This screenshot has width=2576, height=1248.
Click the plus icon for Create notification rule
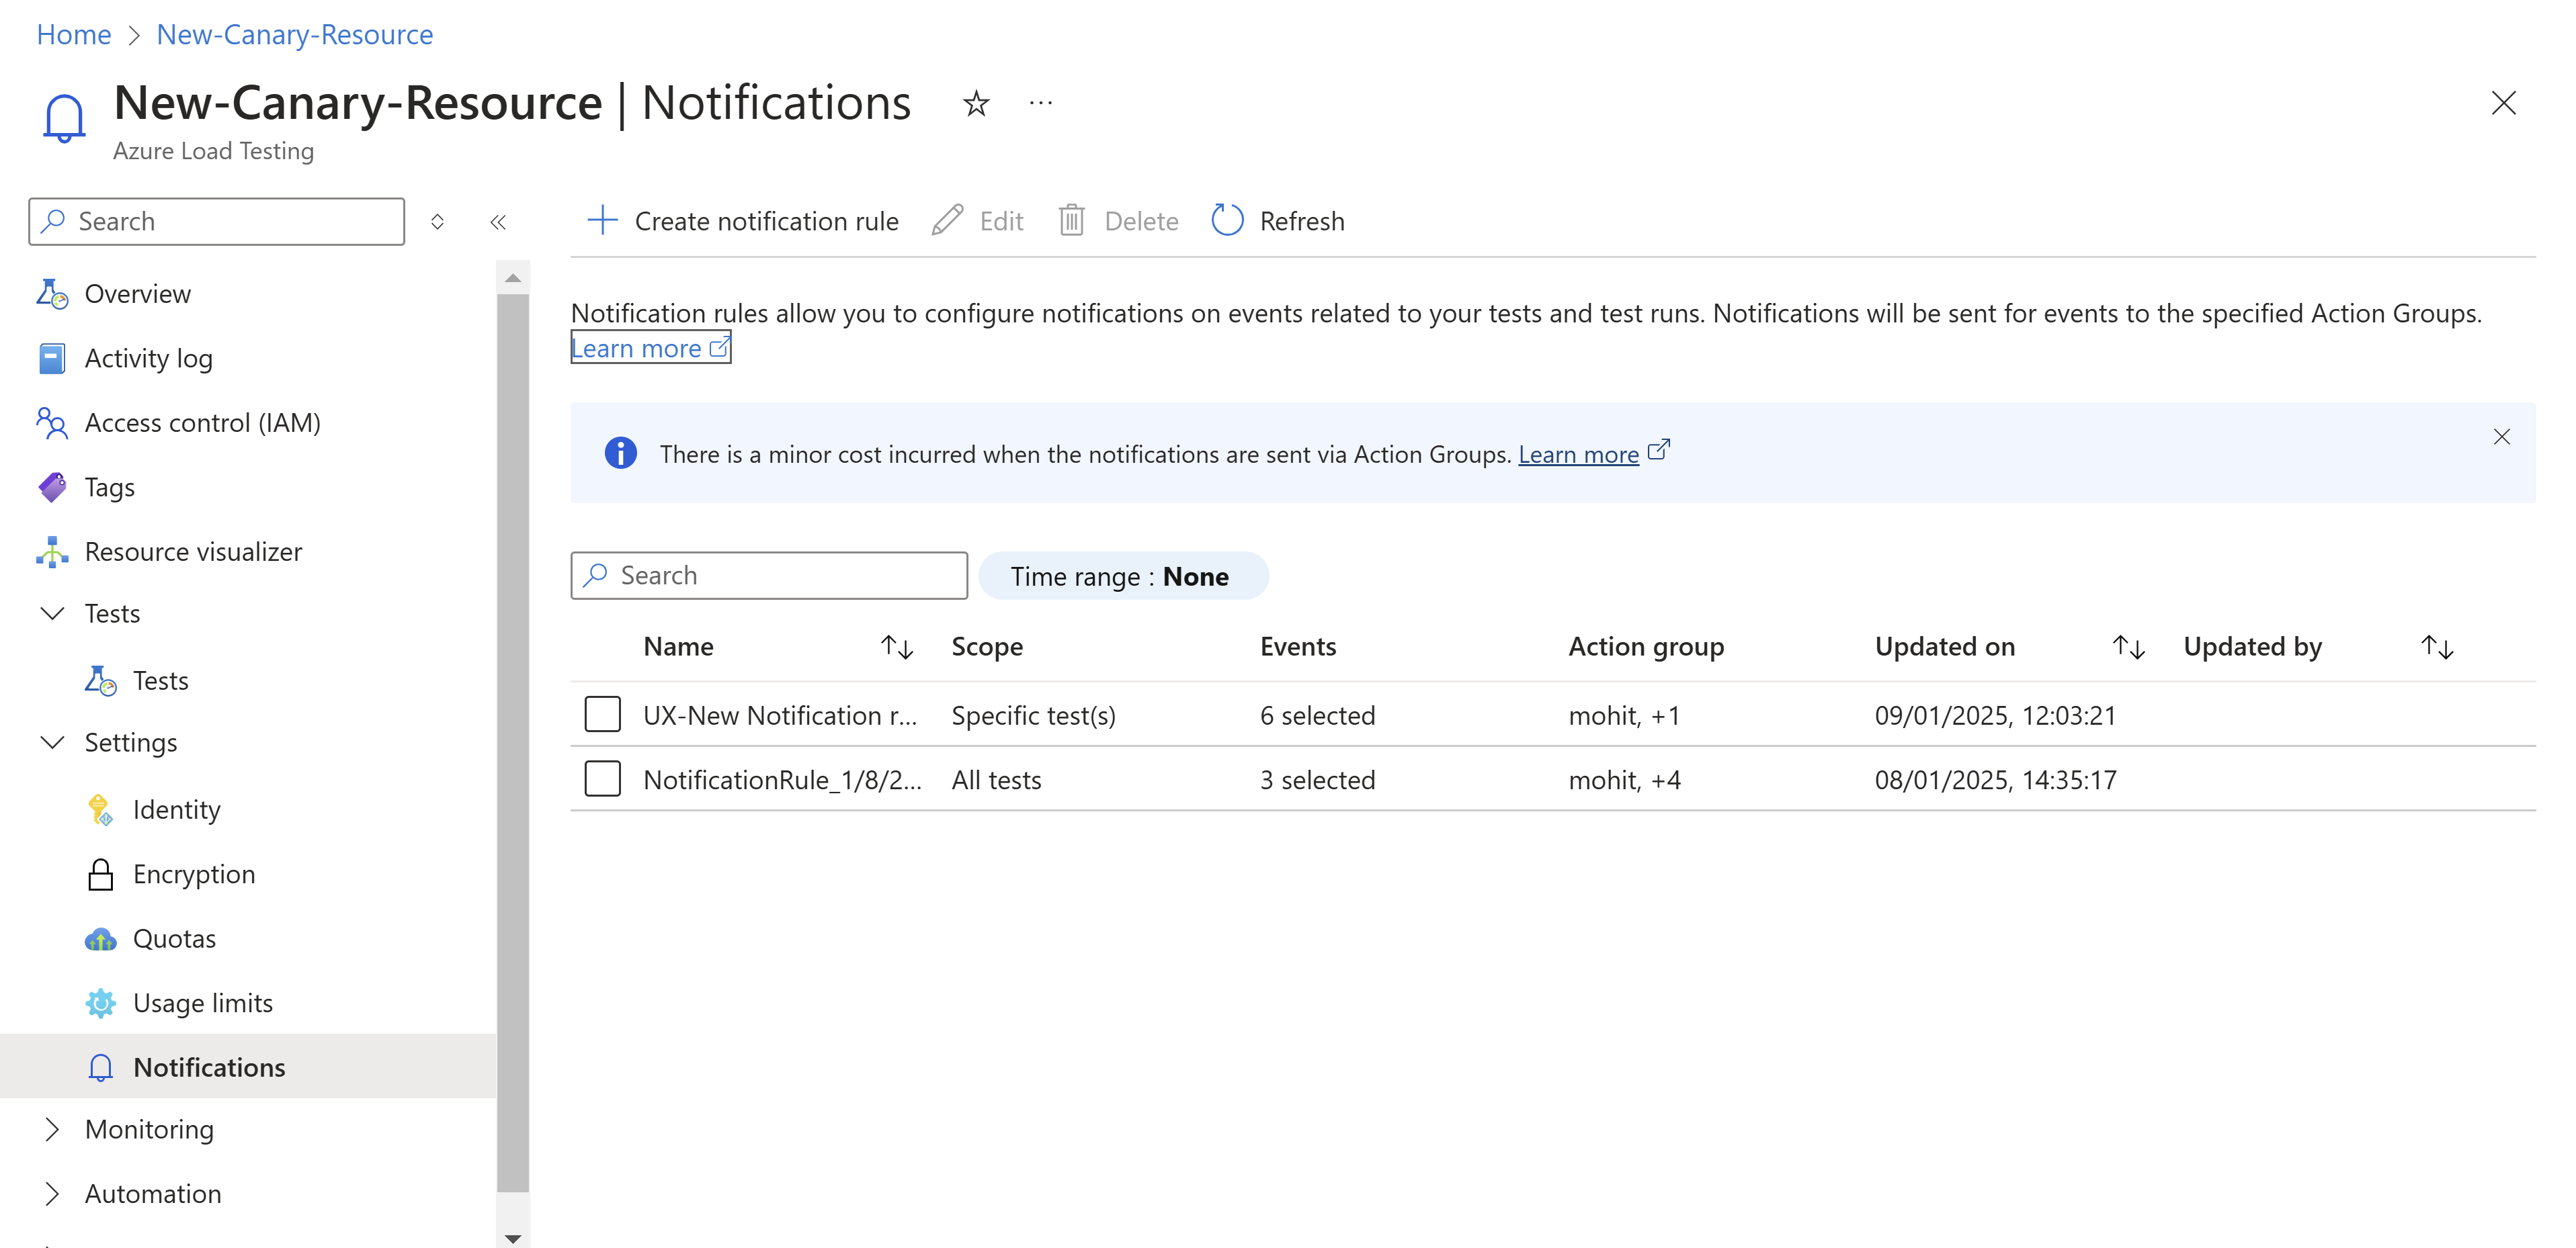(x=602, y=220)
